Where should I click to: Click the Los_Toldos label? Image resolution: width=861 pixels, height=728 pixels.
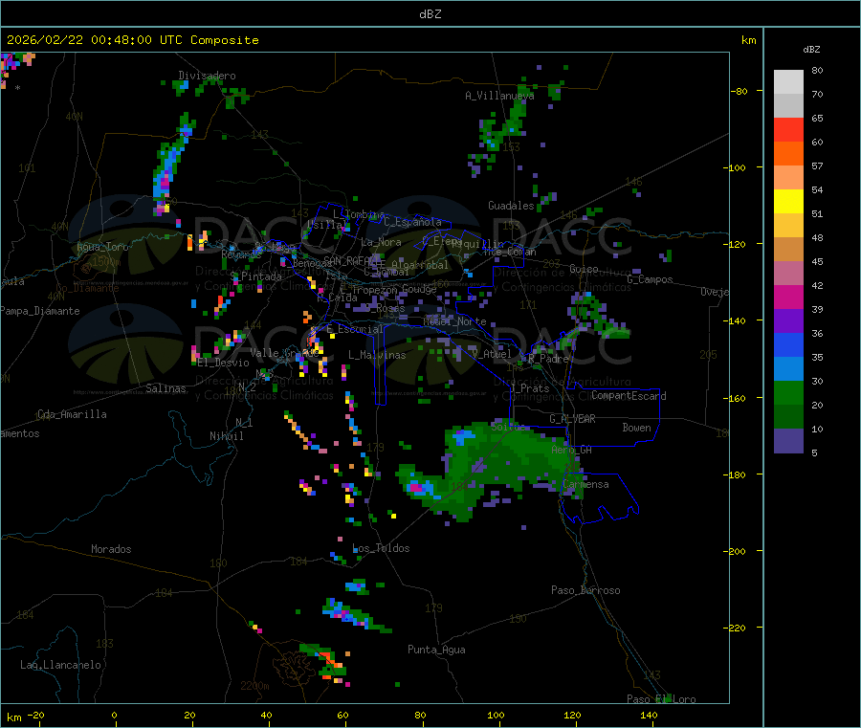[x=381, y=548]
